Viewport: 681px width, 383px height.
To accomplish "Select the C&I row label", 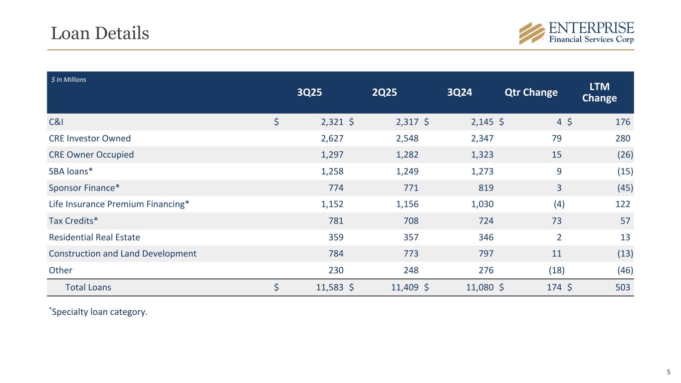I will 56,122.
